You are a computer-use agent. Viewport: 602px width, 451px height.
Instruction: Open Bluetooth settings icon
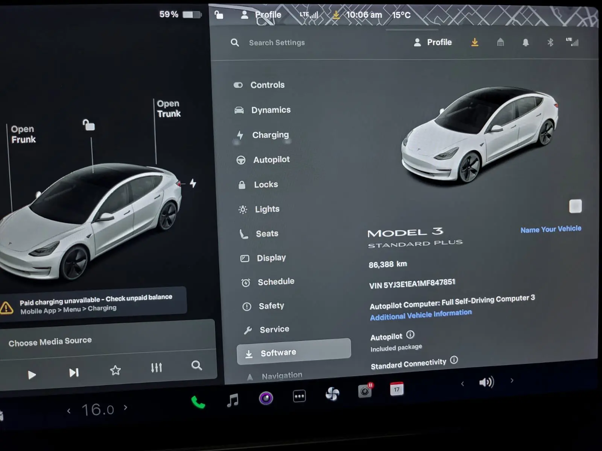550,42
